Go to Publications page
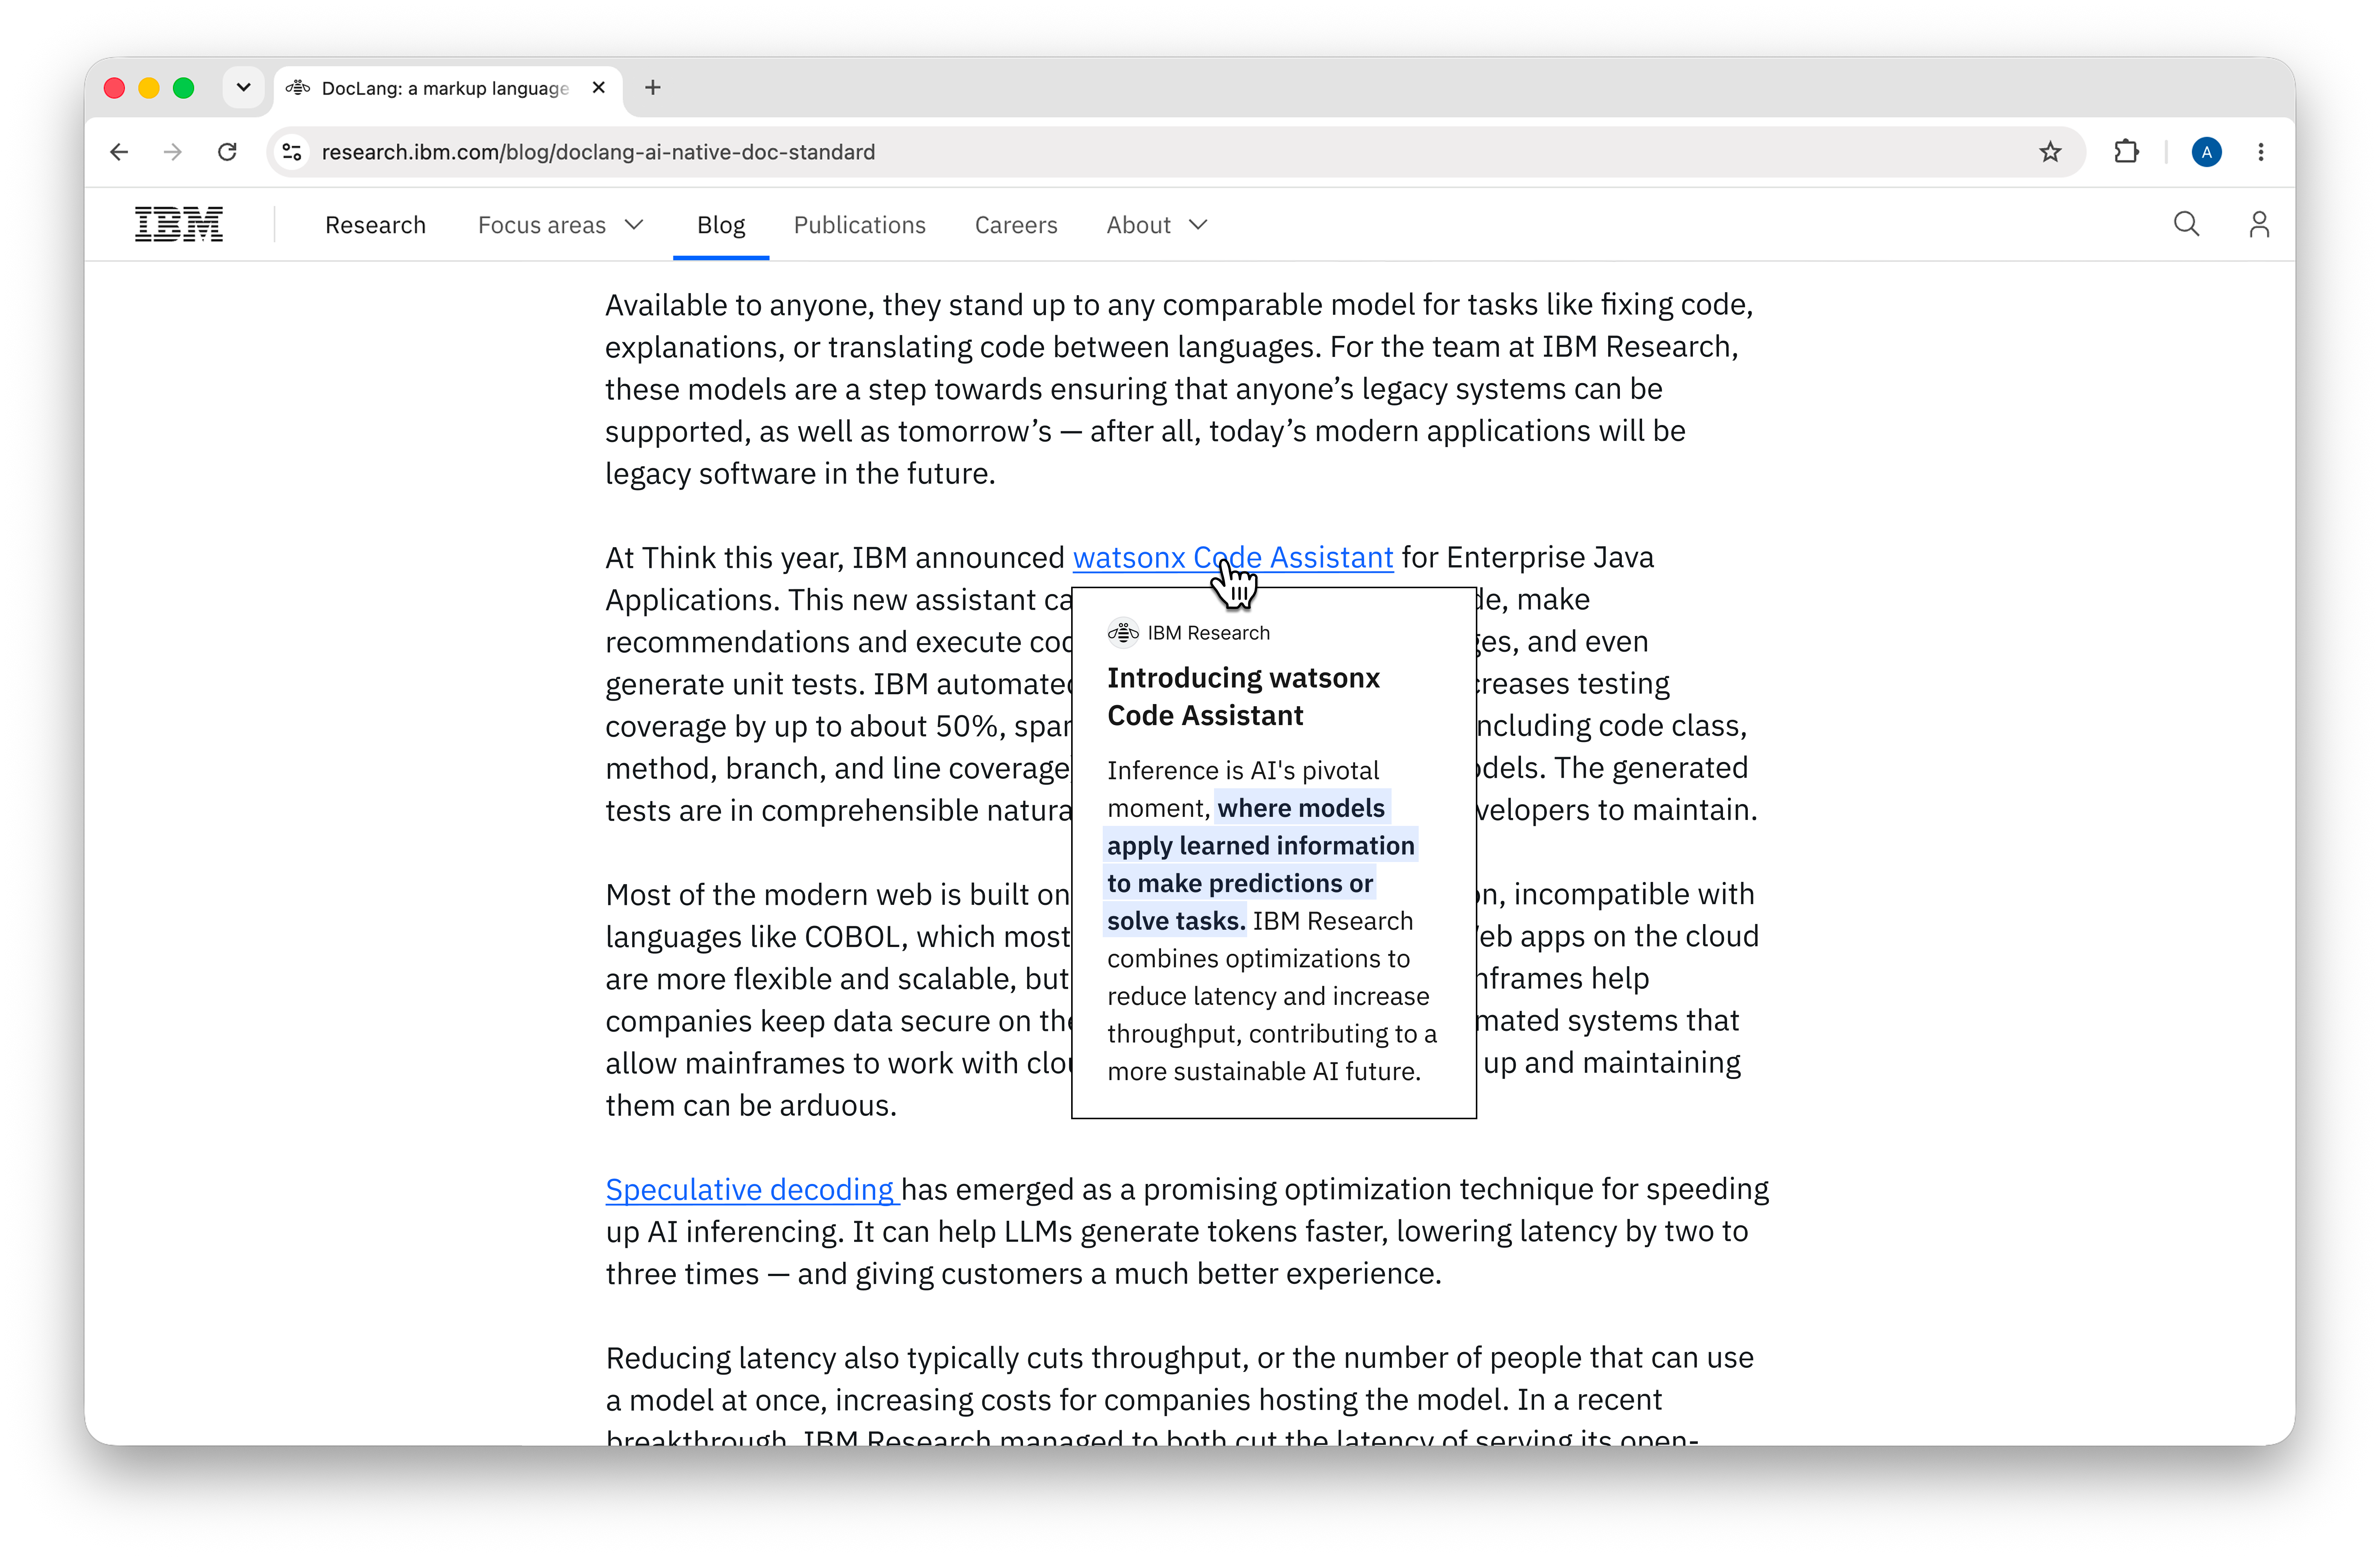The height and width of the screenshot is (1557, 2380). (860, 225)
